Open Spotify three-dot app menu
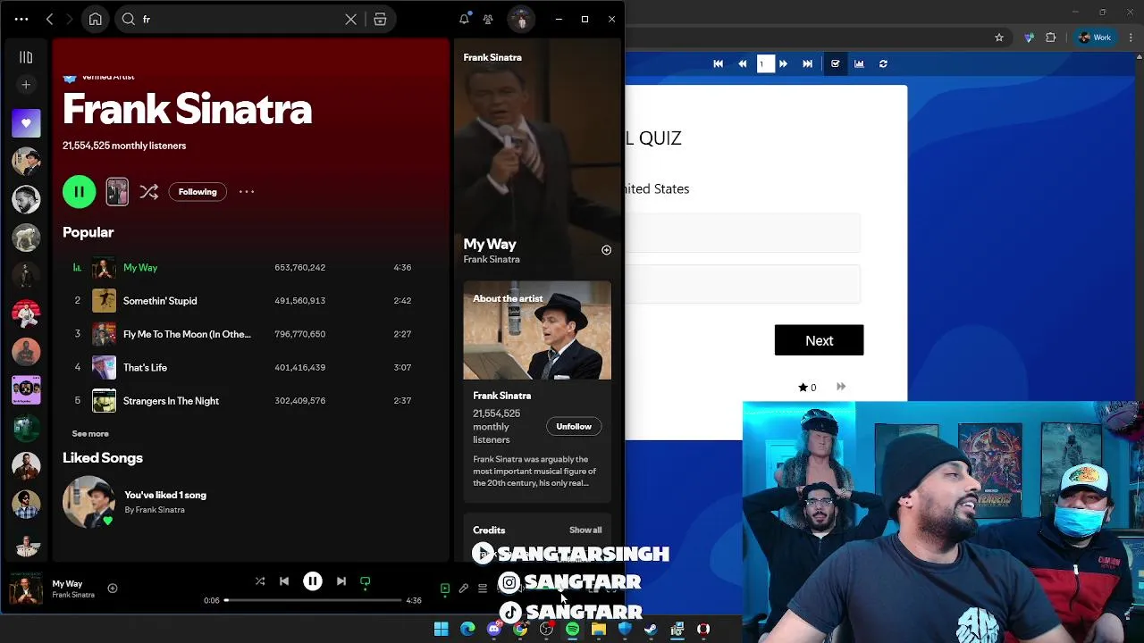 point(21,19)
